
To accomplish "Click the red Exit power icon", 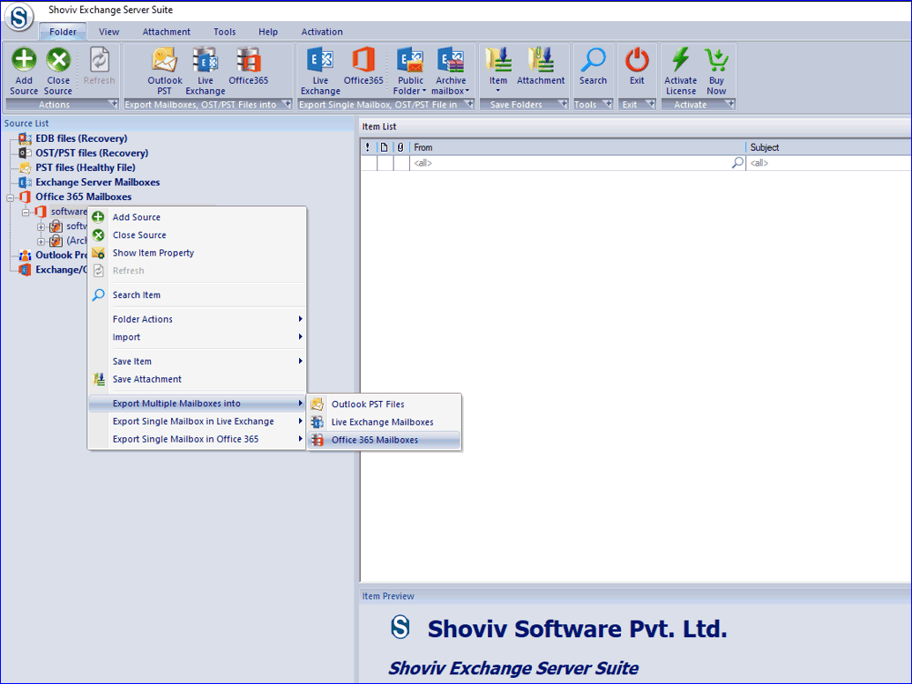I will (x=637, y=60).
